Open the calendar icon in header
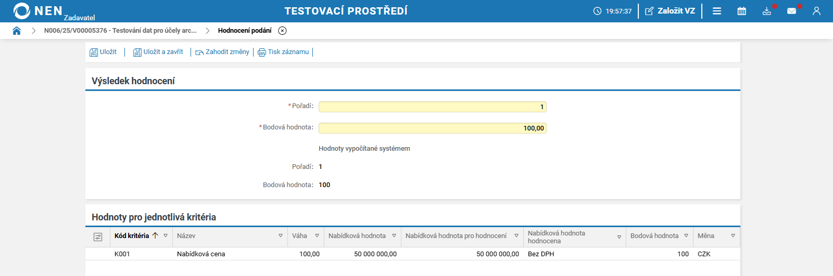833x276 pixels. pyautogui.click(x=742, y=11)
